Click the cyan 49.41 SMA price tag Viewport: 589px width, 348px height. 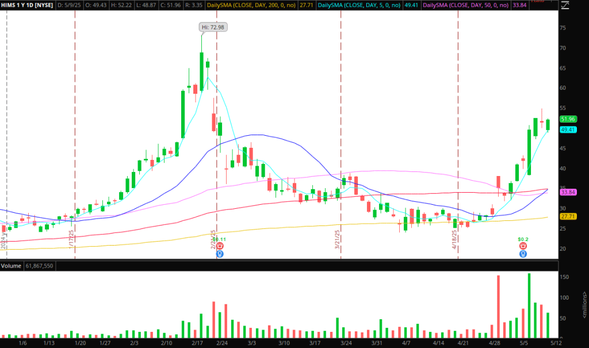[x=568, y=129]
